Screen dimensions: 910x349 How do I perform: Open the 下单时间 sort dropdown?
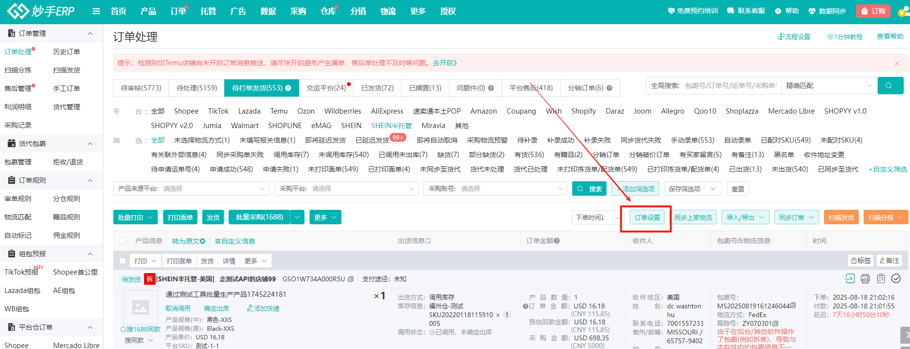(x=597, y=218)
